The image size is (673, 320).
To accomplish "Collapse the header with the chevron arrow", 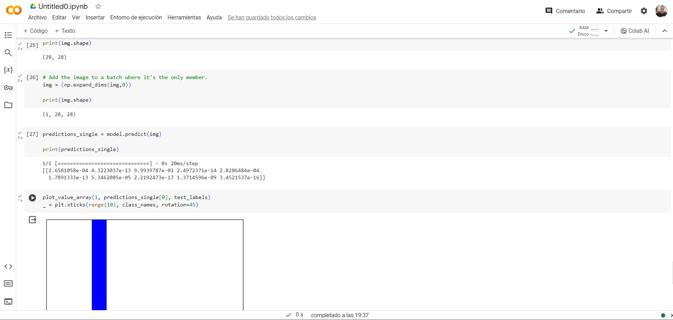I will tap(665, 31).
